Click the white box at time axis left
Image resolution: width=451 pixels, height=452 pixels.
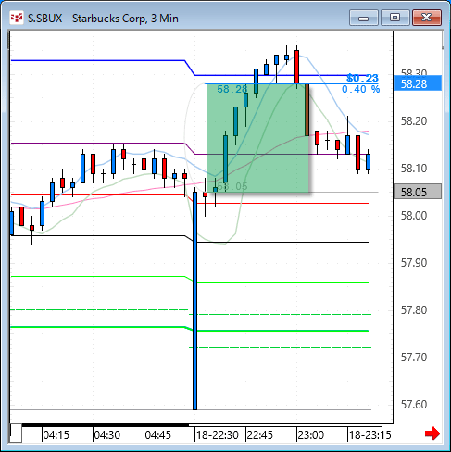tap(16, 433)
